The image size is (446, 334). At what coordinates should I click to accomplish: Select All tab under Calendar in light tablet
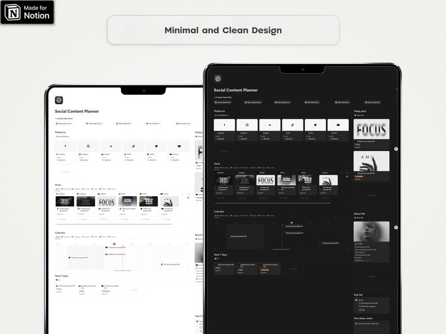coord(58,237)
